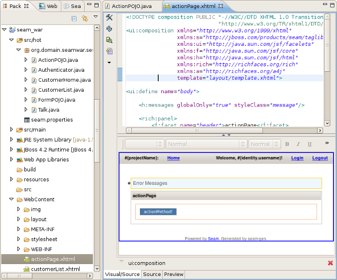Toggle Italic formatting in visual editor toolbar
The width and height of the screenshot is (337, 280).
298,144
